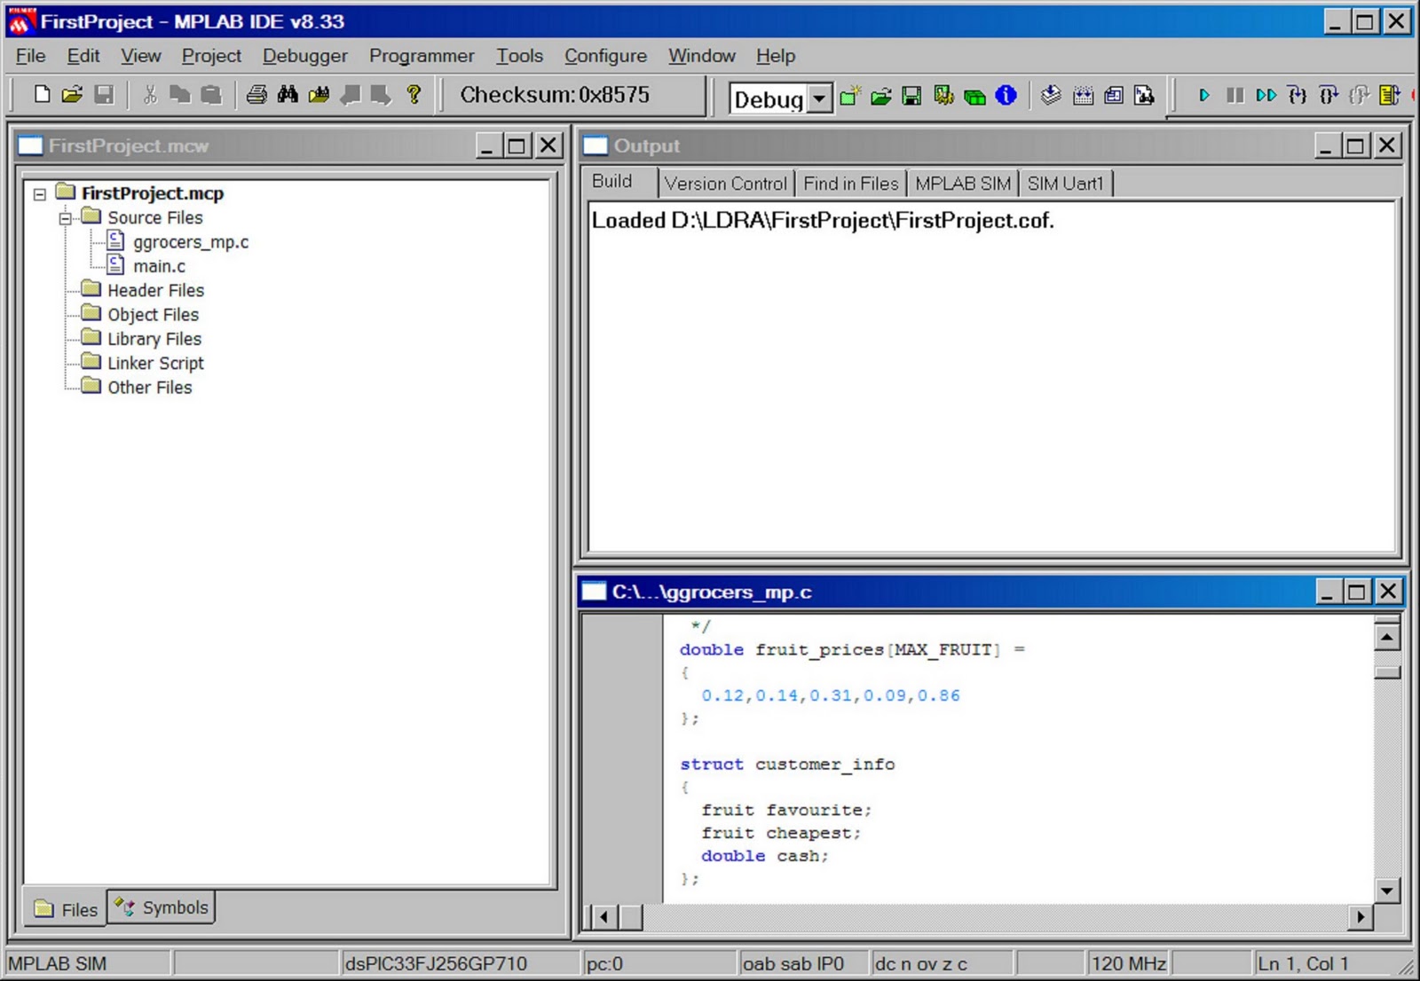
Task: Click the Help question mark icon
Action: pos(412,95)
